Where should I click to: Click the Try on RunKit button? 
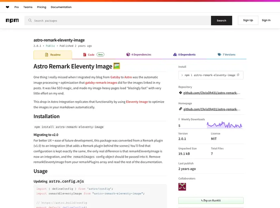pyautogui.click(x=211, y=201)
